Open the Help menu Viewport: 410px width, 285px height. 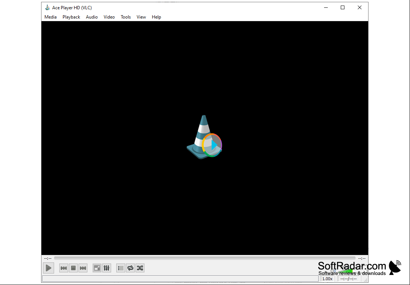156,17
